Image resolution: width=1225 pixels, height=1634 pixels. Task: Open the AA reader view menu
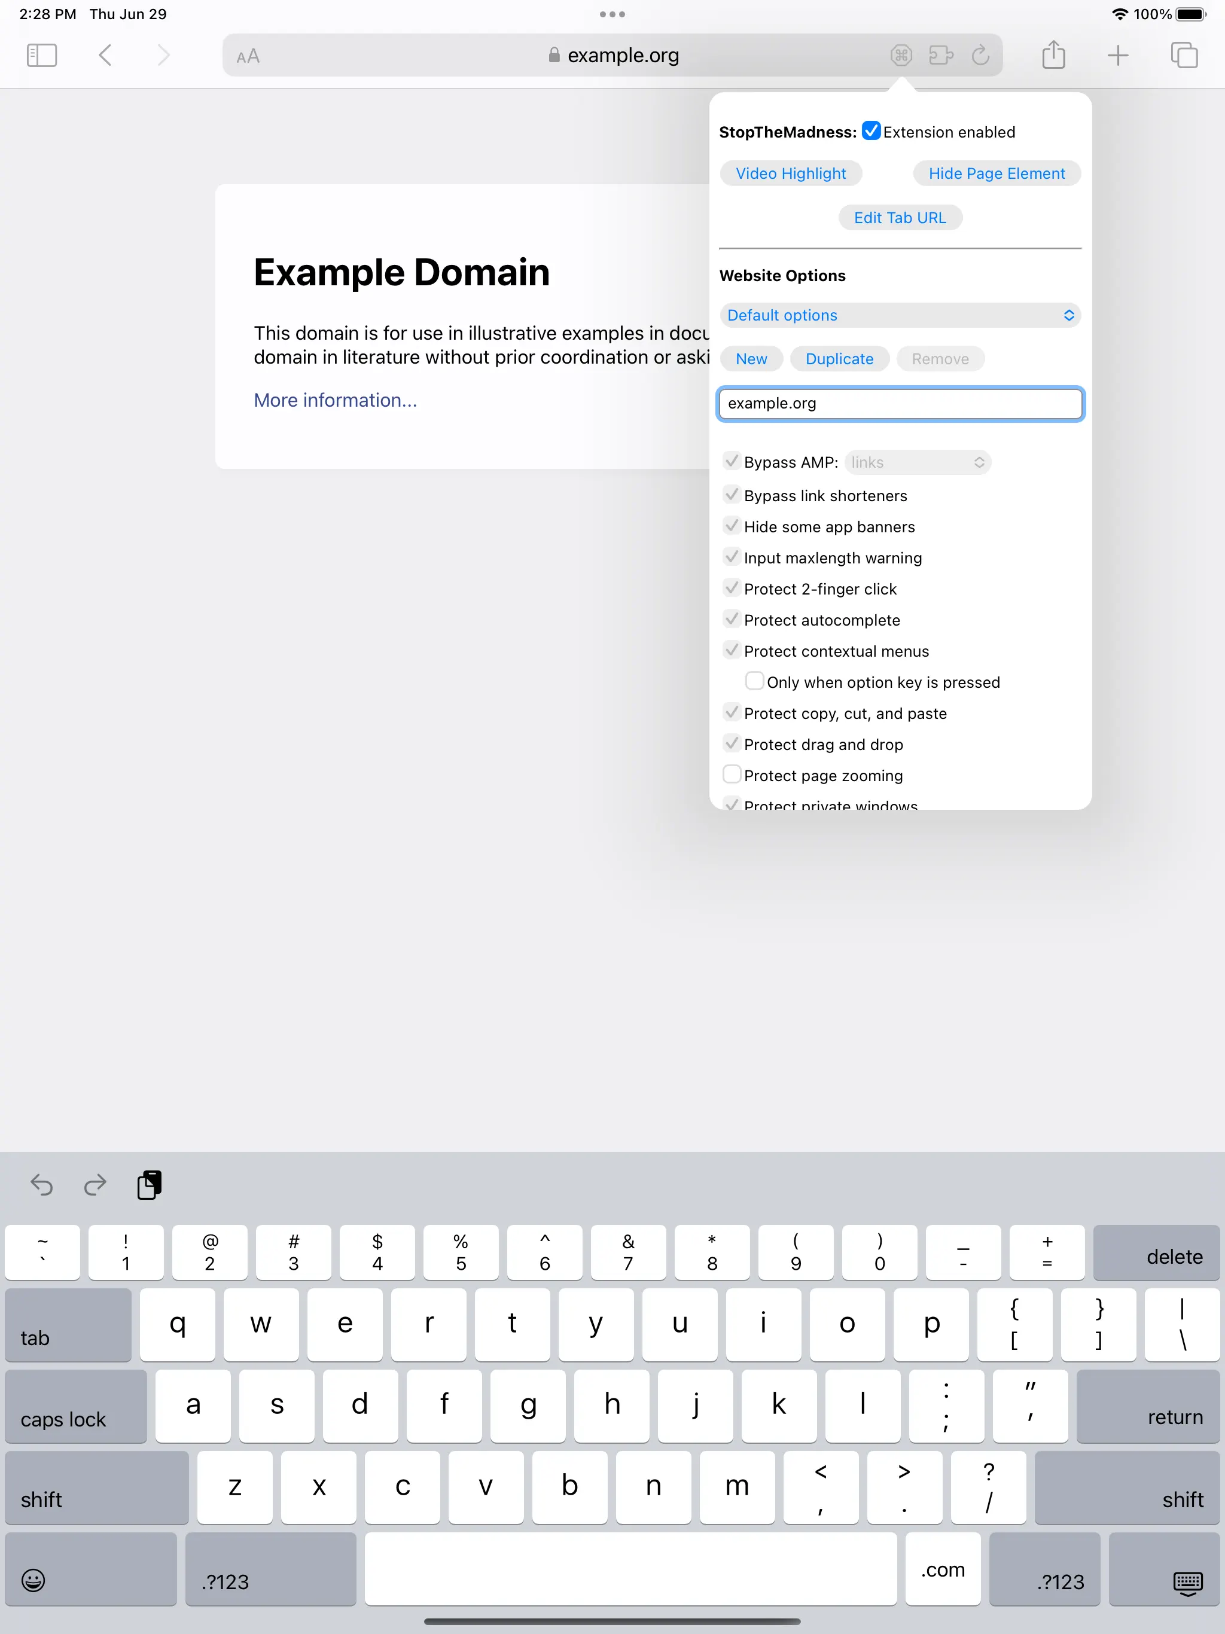[x=248, y=56]
